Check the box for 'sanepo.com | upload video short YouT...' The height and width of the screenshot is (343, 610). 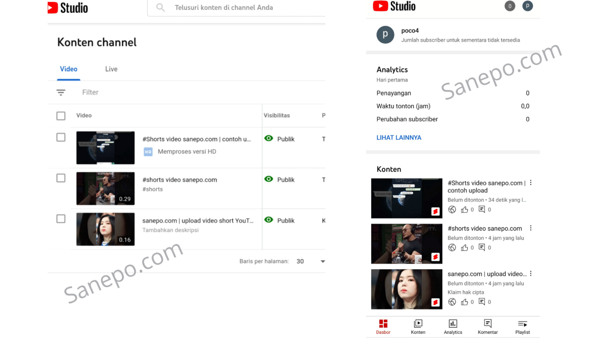coord(61,219)
